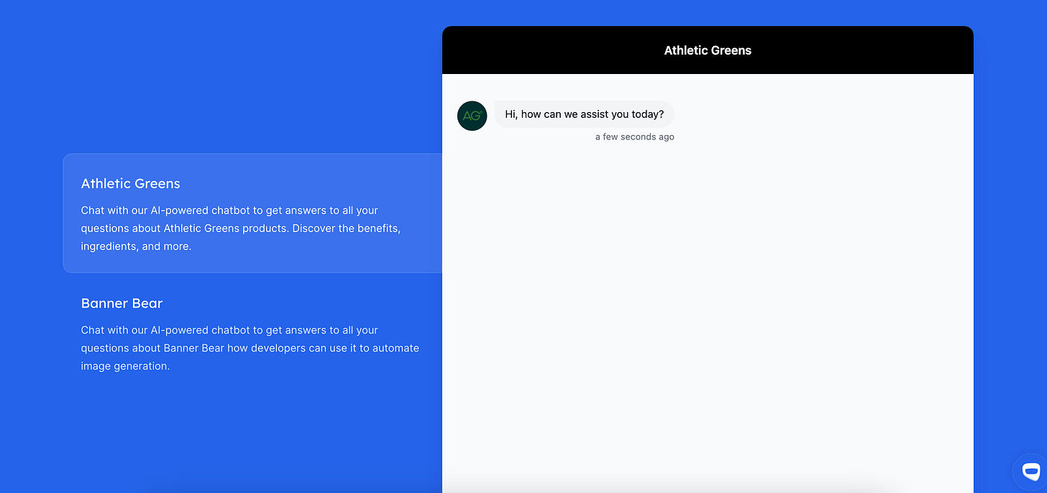
Task: Click the Banner Bear description paragraph
Action: coord(250,348)
